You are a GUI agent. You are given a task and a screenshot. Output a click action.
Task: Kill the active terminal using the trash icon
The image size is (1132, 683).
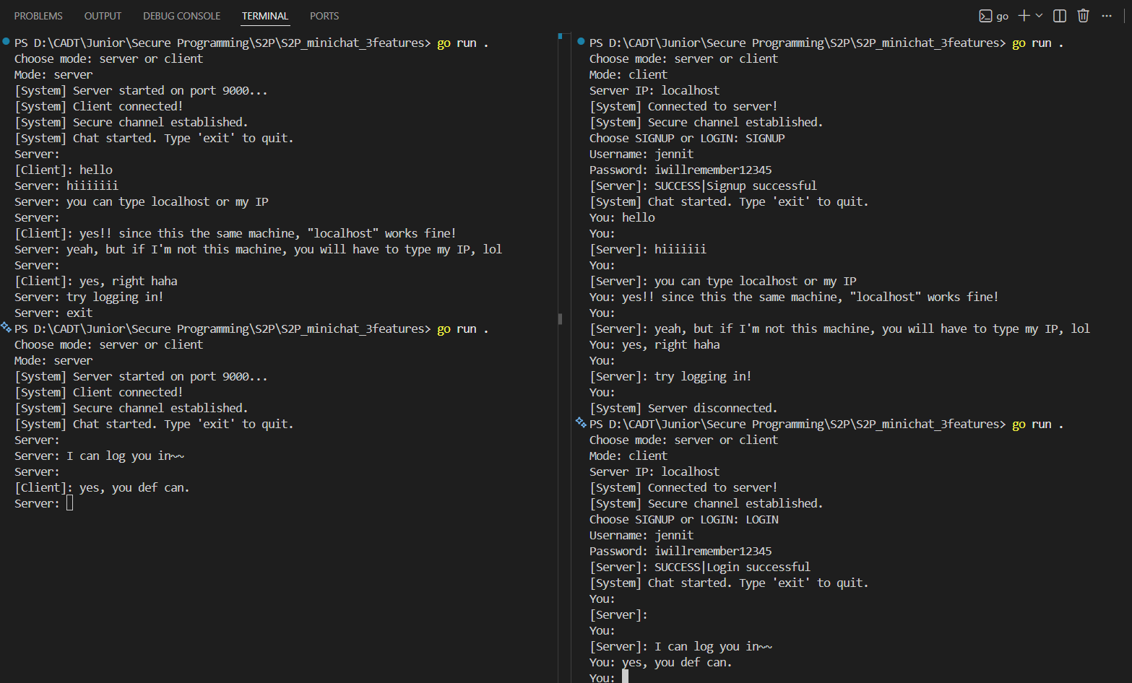pos(1083,15)
